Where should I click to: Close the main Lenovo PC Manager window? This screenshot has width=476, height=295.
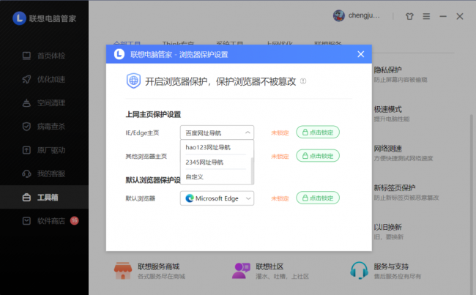(460, 16)
